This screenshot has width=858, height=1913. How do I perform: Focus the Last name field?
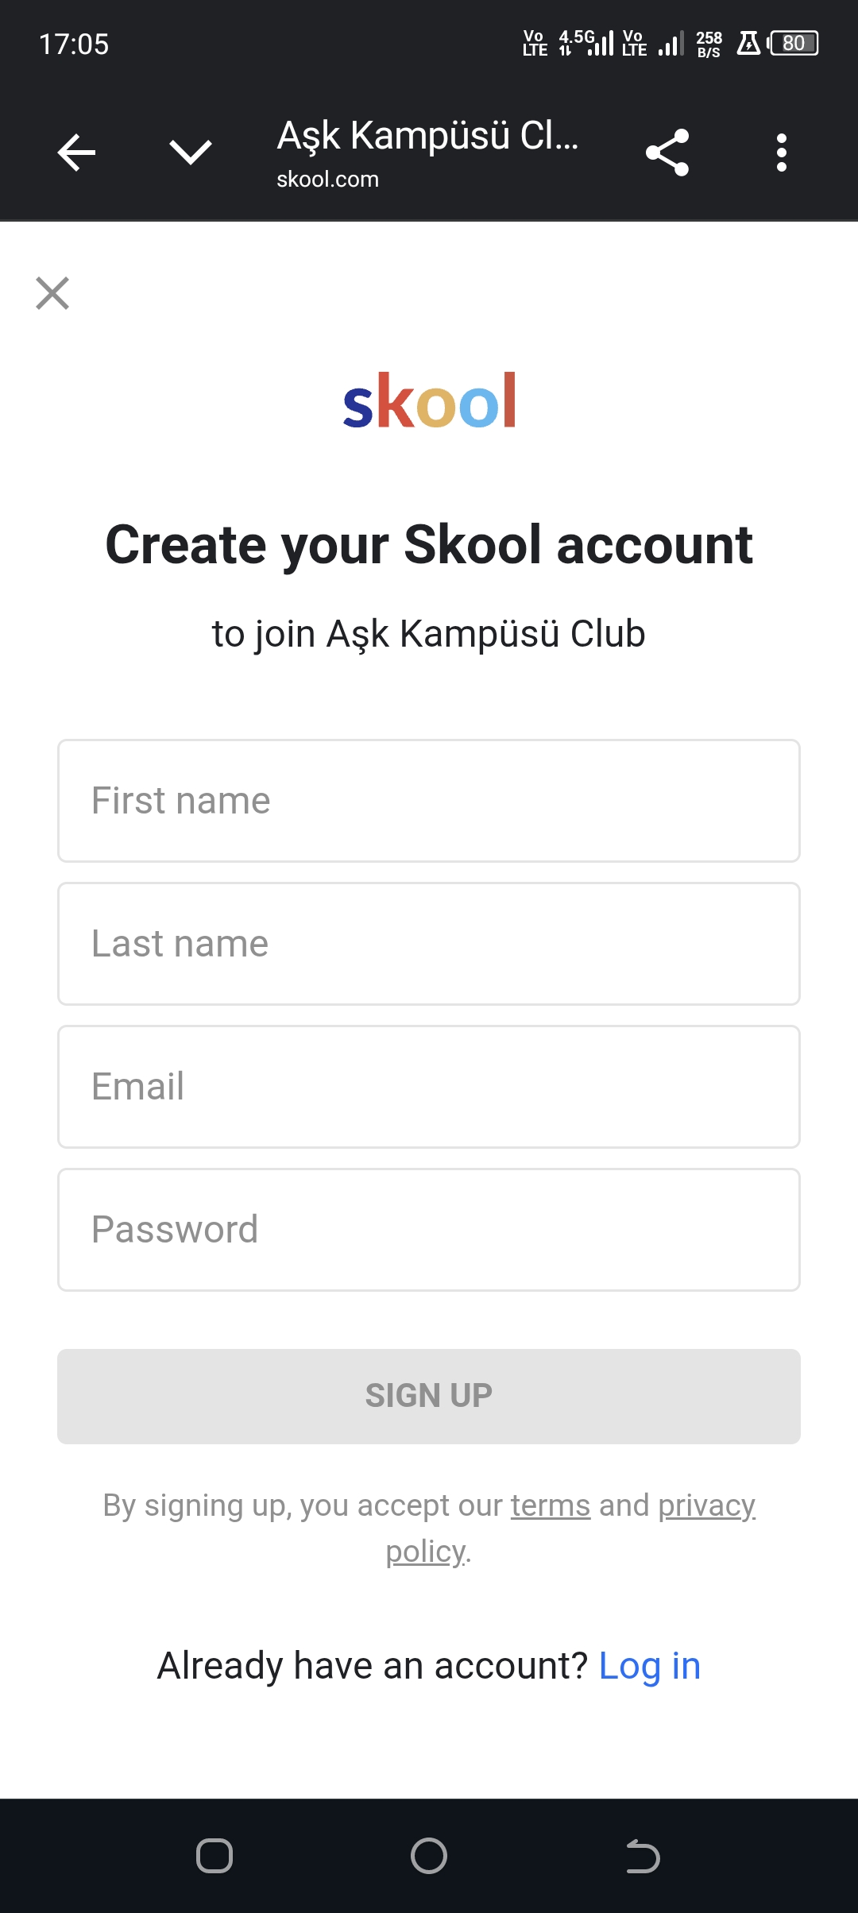point(429,944)
